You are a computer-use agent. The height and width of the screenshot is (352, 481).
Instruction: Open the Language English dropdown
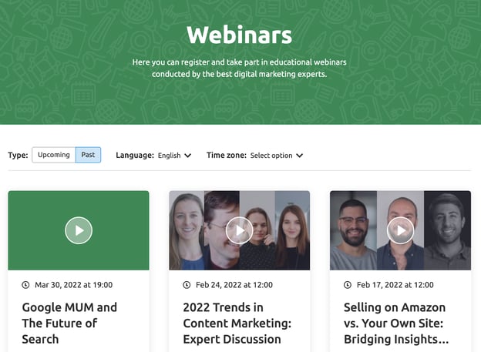(174, 156)
